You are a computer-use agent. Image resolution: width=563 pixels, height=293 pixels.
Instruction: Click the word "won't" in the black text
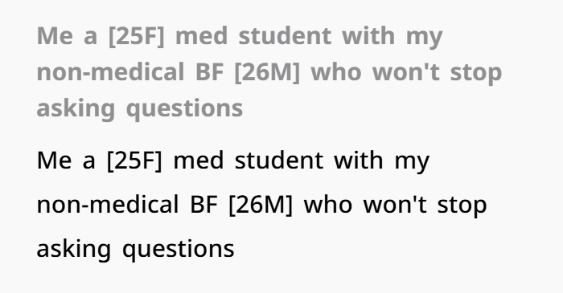click(x=395, y=205)
